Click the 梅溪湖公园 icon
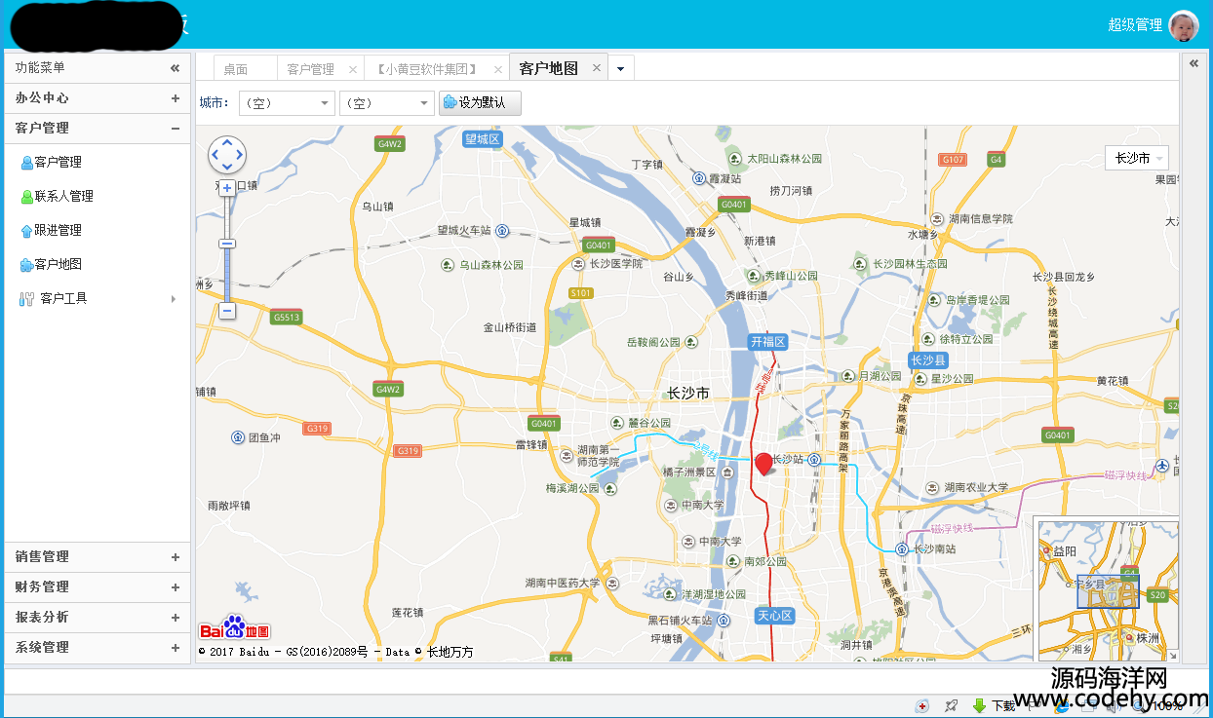 tap(610, 488)
